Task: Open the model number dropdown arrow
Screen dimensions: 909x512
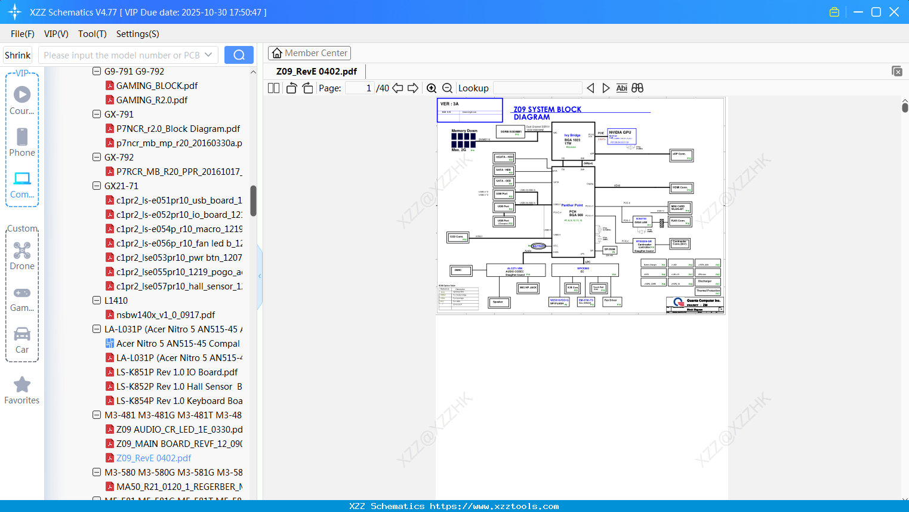Action: click(x=208, y=55)
